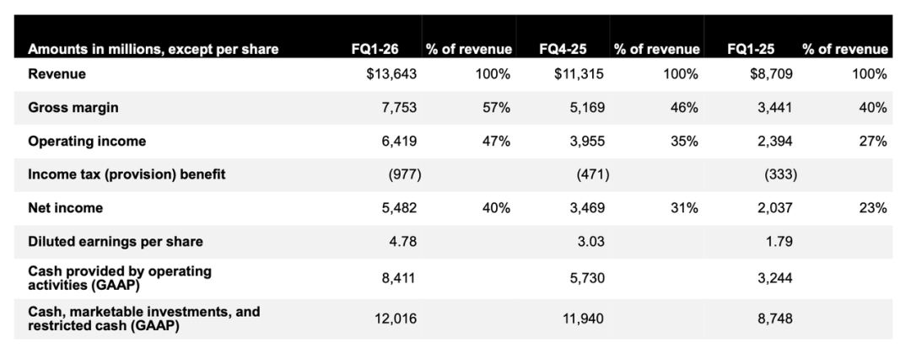The width and height of the screenshot is (911, 353).
Task: Click the 6,419 operating income cell
Action: point(400,142)
